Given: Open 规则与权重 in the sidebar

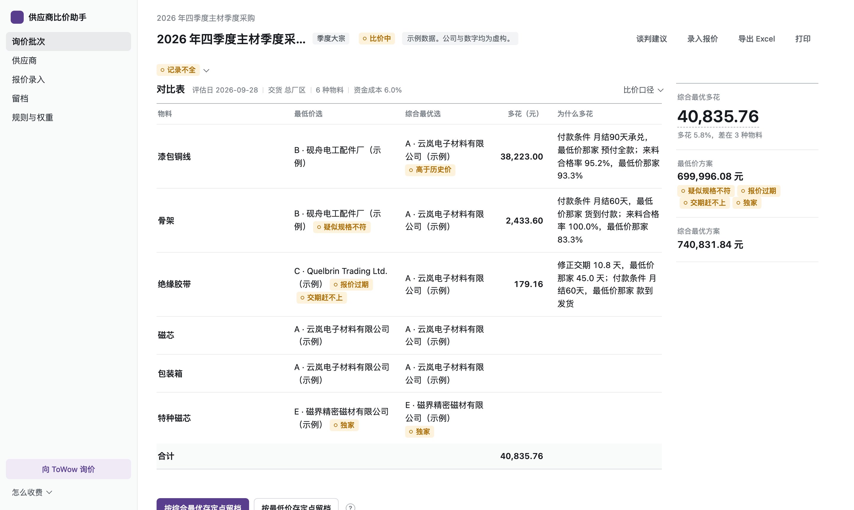Looking at the screenshot, I should point(68,117).
